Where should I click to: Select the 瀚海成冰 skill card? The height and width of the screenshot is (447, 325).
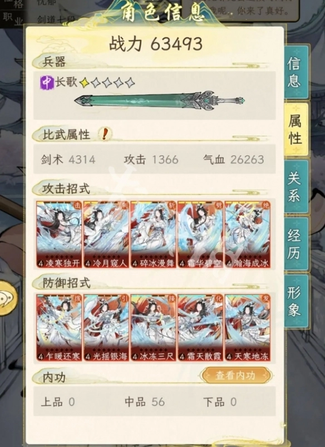coord(248,234)
